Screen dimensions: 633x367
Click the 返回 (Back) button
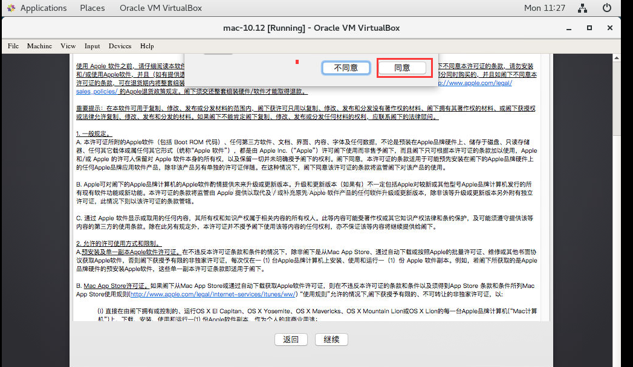(x=291, y=340)
